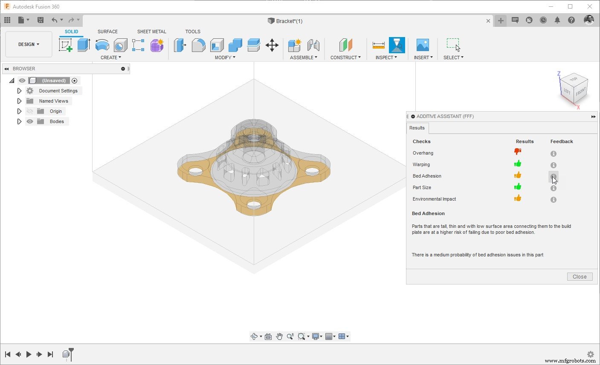Toggle visibility of the Bodies folder
Viewport: 600px width, 365px height.
[x=29, y=121]
